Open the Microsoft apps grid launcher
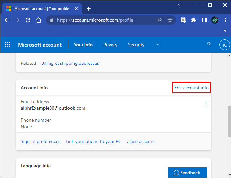 click(x=8, y=45)
